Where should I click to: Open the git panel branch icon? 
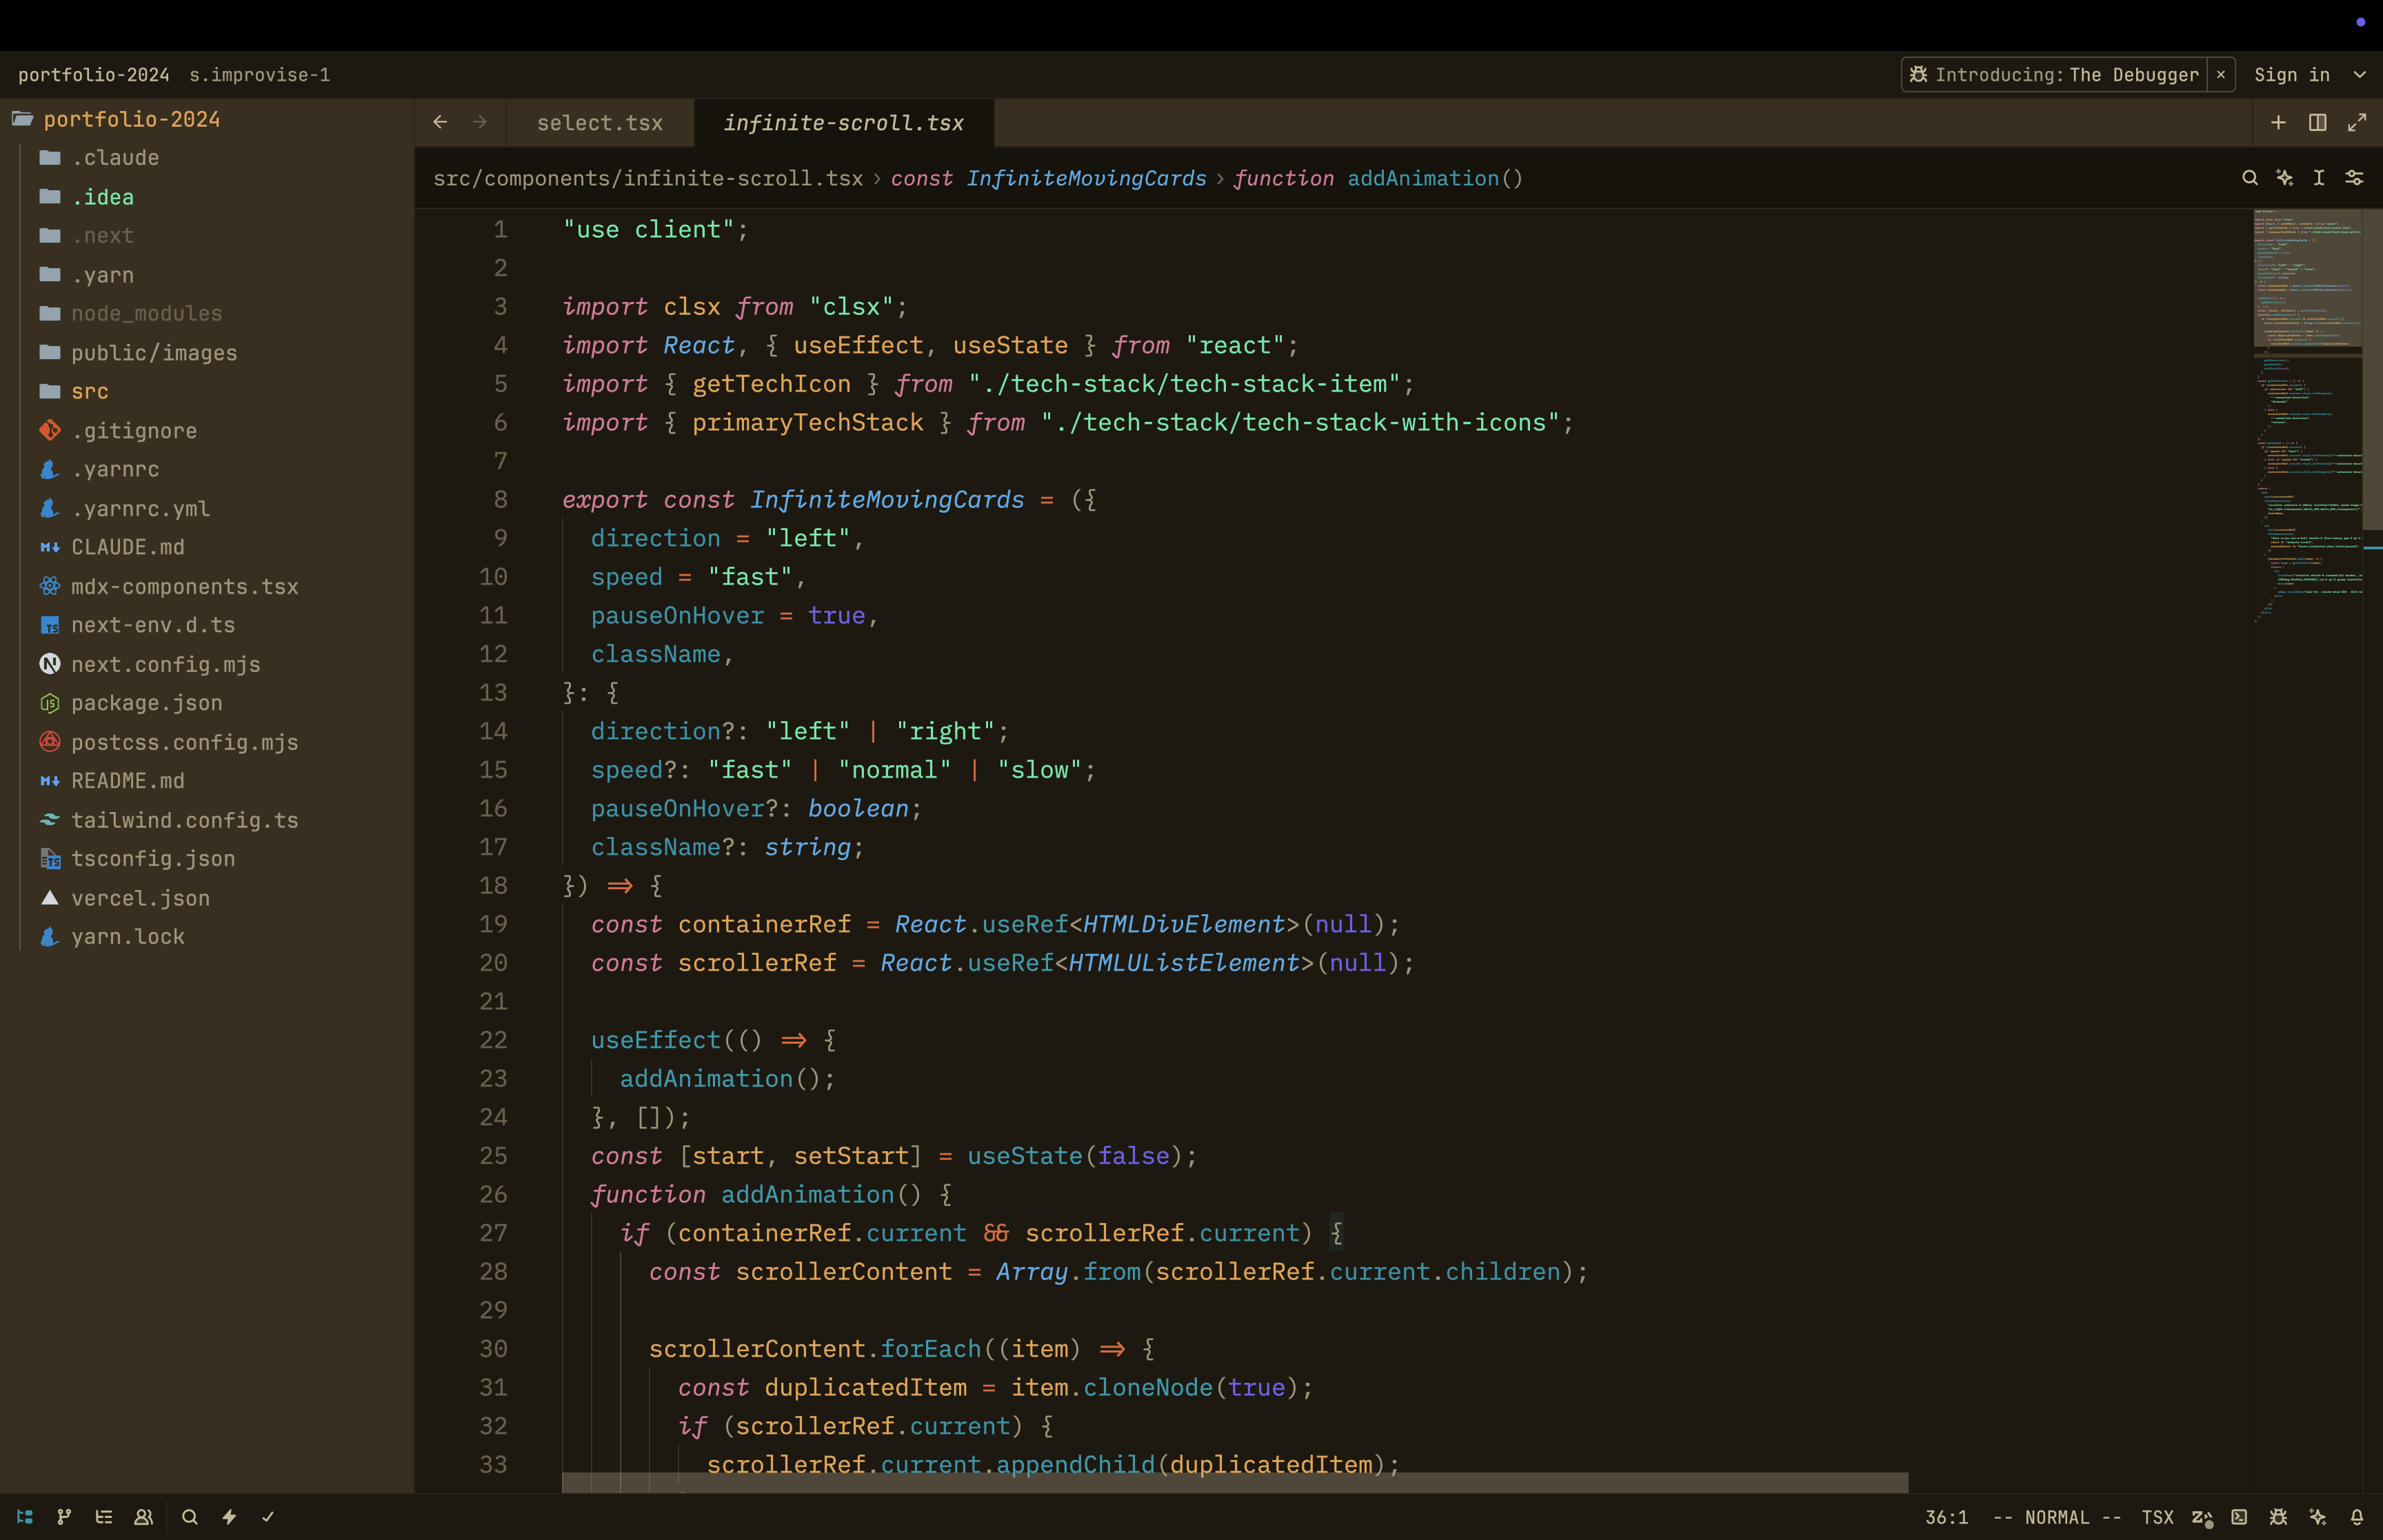[x=64, y=1517]
